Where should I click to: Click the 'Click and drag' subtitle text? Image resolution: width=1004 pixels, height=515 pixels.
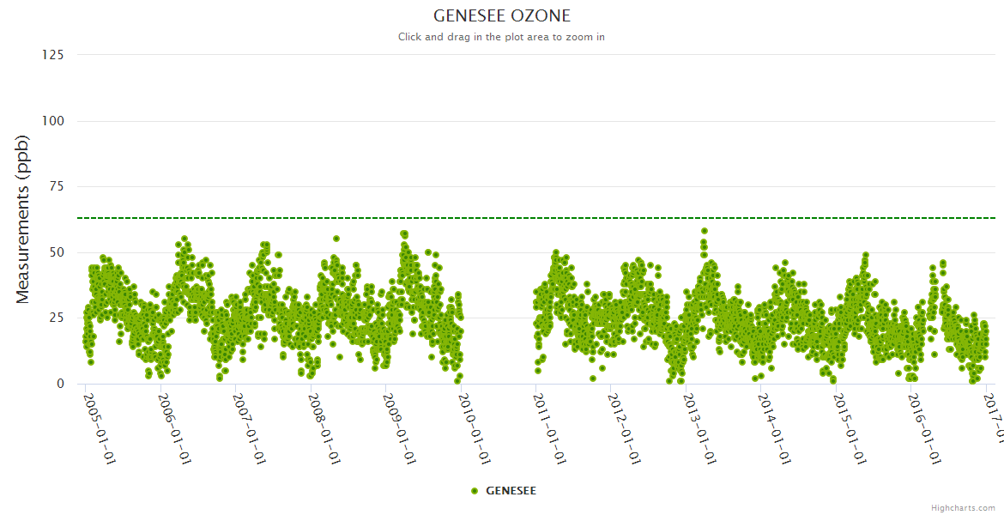501,37
